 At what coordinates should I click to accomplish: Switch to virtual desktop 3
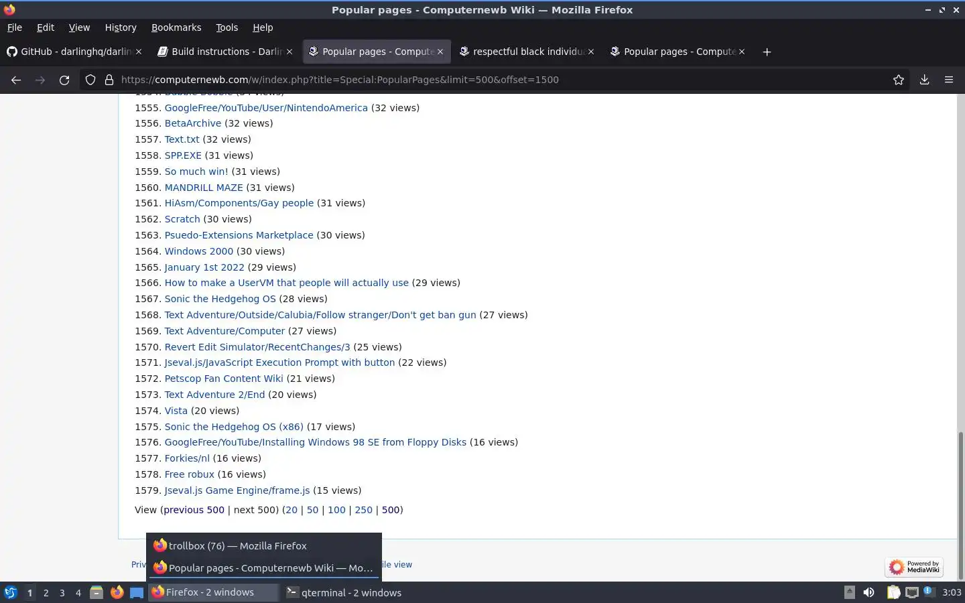pos(62,593)
